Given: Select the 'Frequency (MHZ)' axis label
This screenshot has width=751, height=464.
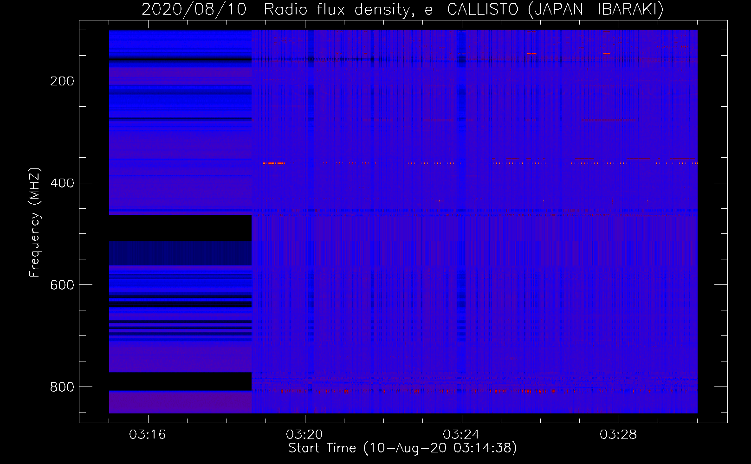Looking at the screenshot, I should click(x=35, y=222).
